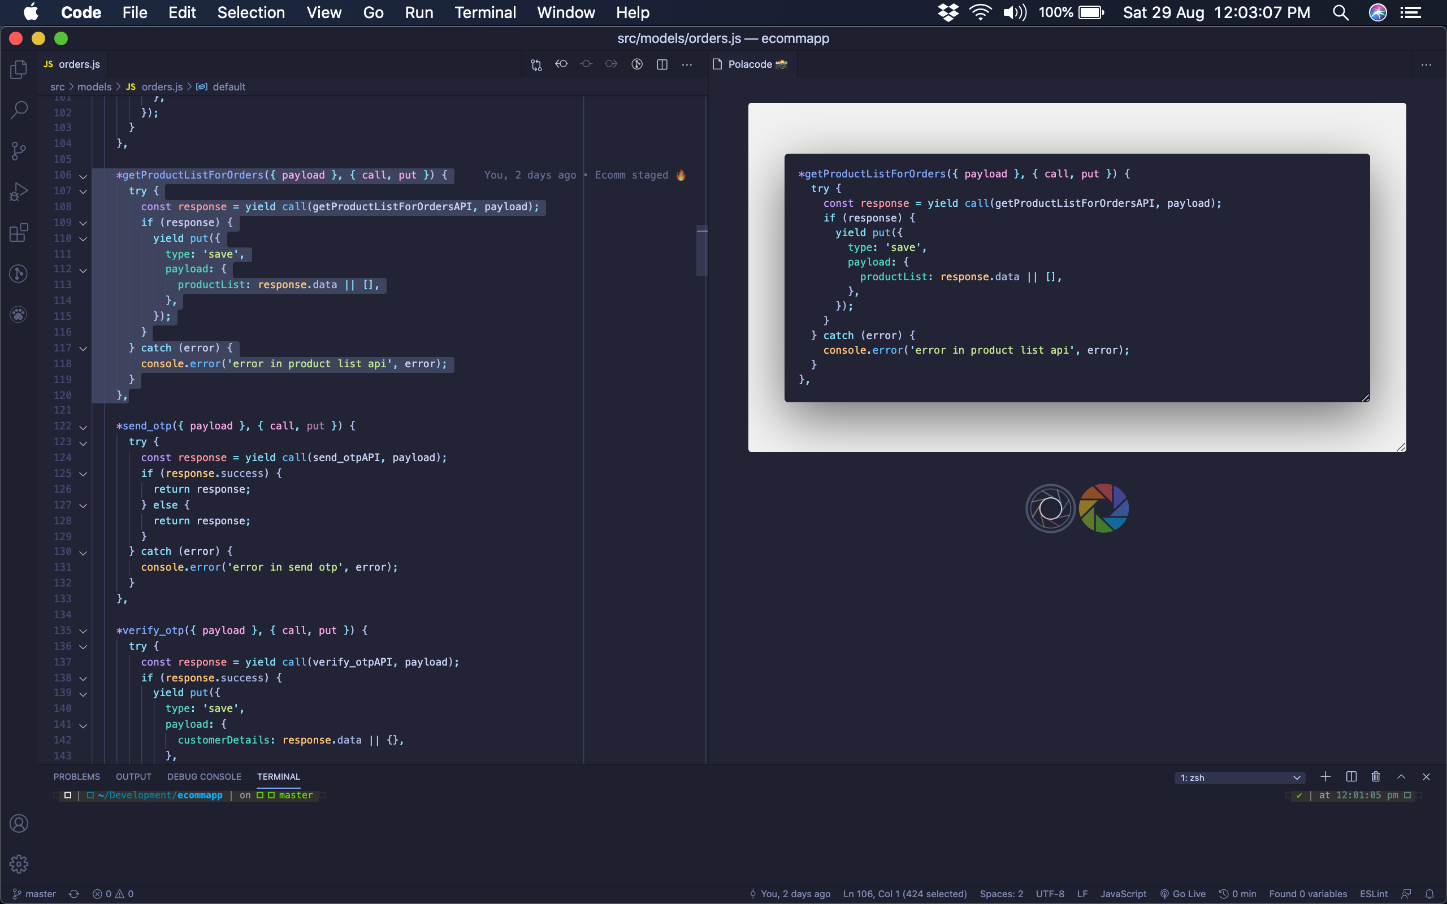Open Source Control view in activity bar
The image size is (1447, 904).
[x=19, y=151]
